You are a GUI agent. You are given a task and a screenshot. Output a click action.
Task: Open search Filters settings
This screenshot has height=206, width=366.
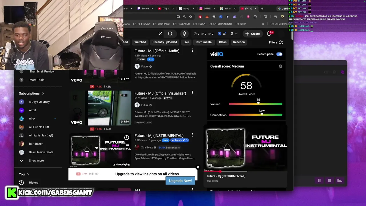(276, 42)
